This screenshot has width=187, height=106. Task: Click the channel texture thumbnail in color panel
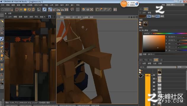[146, 24]
